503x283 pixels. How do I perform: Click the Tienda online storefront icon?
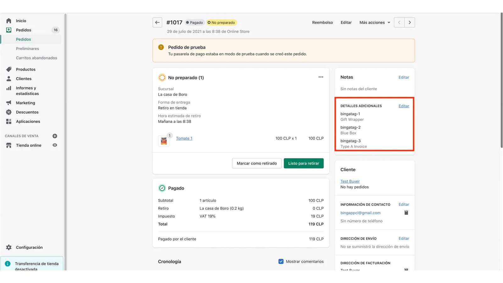9,145
